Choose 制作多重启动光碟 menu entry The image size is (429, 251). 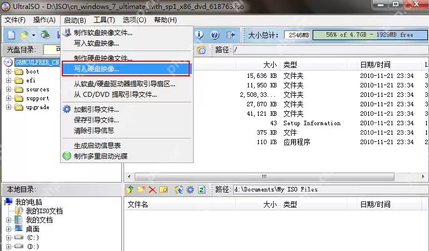click(x=127, y=156)
